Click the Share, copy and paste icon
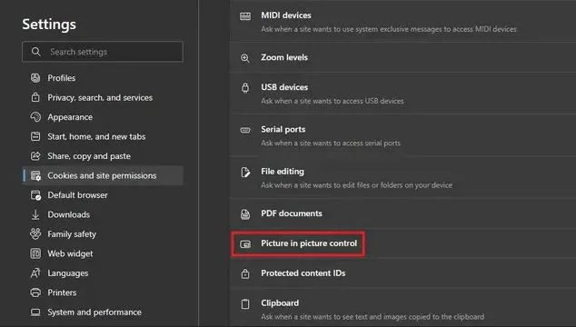The image size is (576, 327). click(35, 156)
